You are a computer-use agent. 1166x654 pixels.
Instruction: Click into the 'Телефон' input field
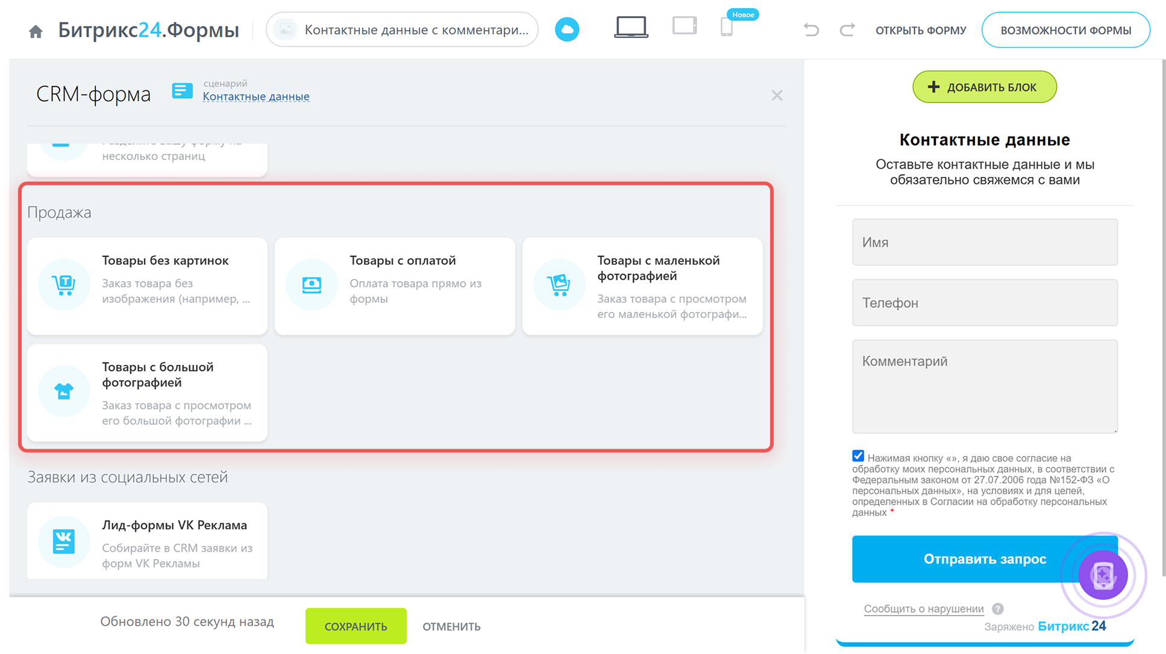tap(984, 303)
